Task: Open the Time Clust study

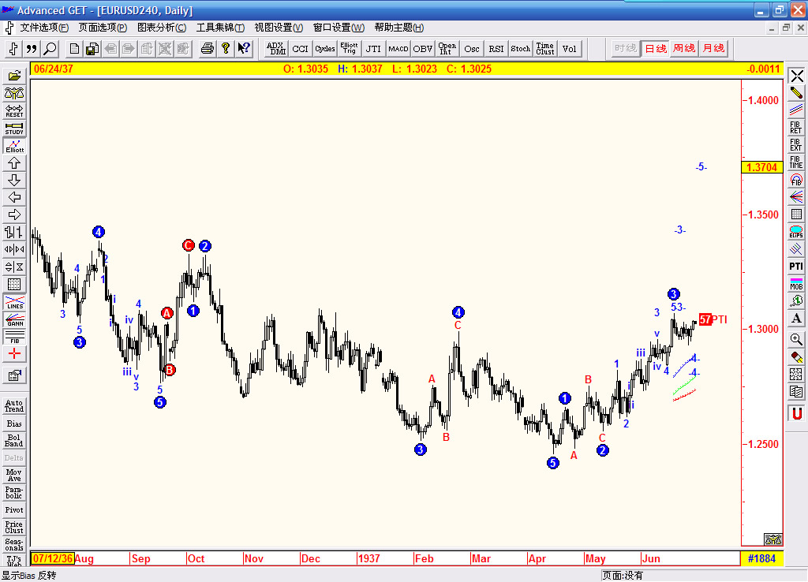Action: click(544, 49)
